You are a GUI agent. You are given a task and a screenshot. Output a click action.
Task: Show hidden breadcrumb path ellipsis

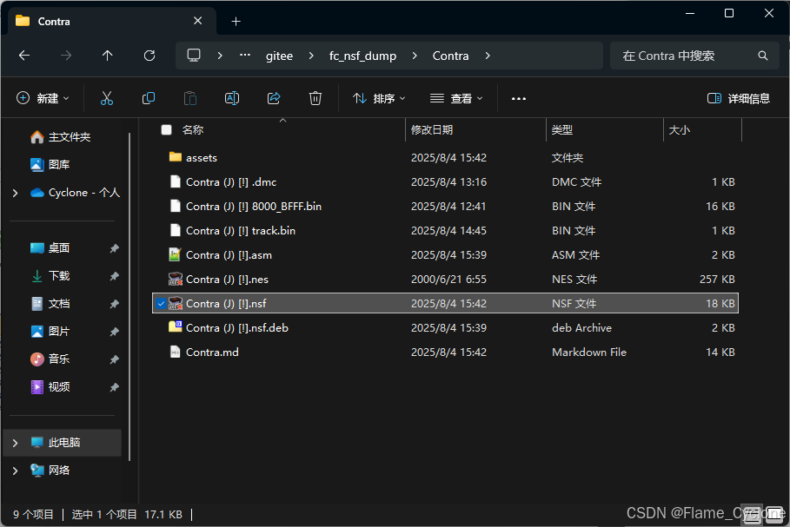245,55
